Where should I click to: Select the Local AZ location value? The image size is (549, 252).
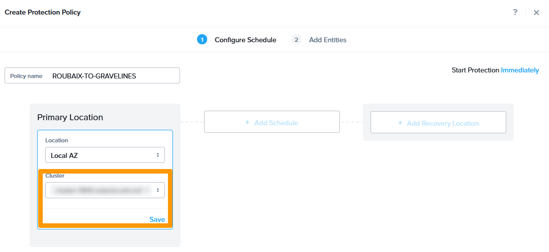tap(64, 155)
